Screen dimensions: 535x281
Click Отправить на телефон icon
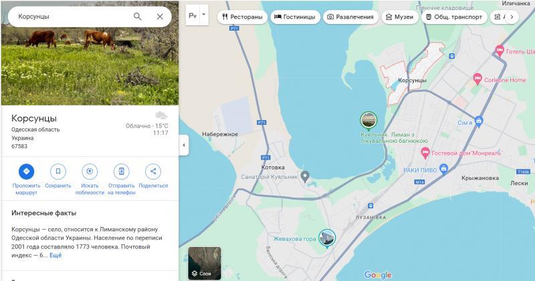pyautogui.click(x=121, y=172)
